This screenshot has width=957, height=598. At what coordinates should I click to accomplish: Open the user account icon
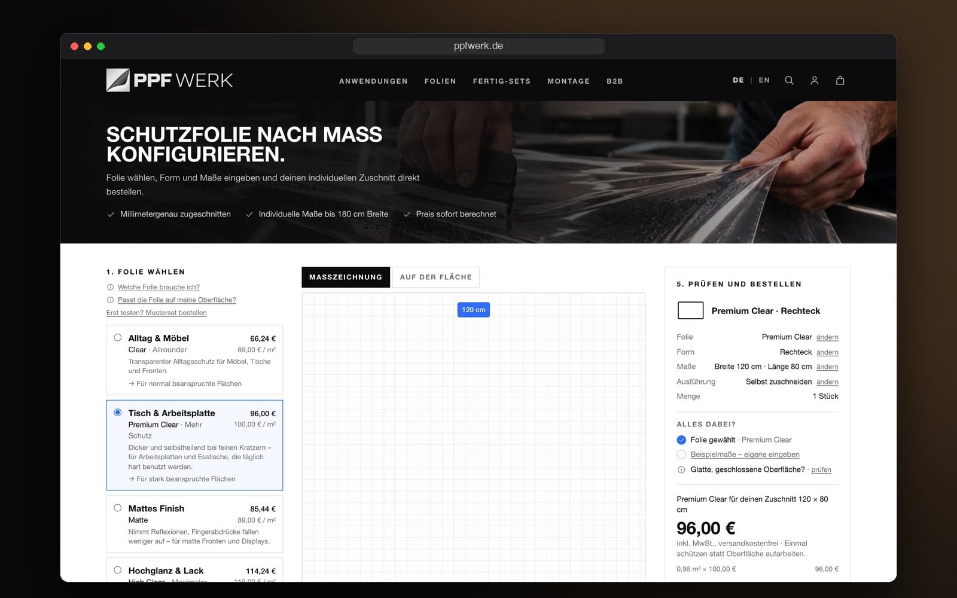click(x=814, y=80)
